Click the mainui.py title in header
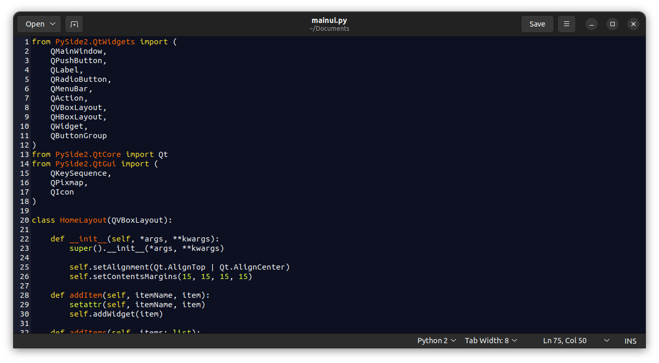This screenshot has height=363, width=659. 329,20
